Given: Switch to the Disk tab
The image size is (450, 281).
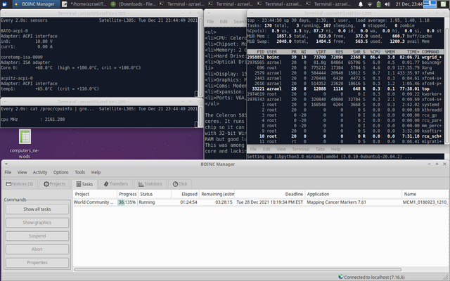Looking at the screenshot, I should (180, 184).
